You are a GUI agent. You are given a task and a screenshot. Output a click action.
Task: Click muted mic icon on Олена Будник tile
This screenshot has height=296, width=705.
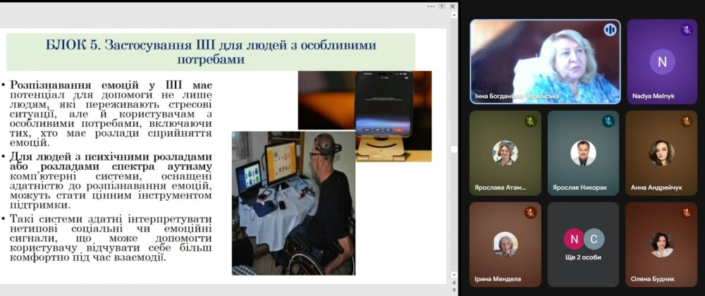(x=686, y=213)
